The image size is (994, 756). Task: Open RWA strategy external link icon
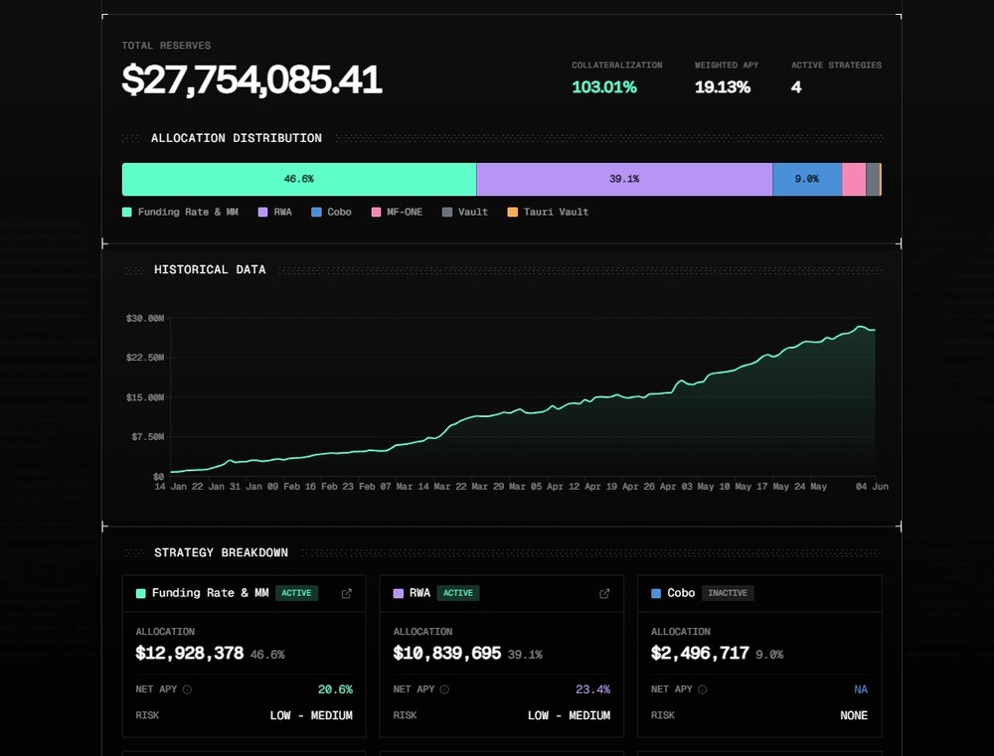click(604, 594)
